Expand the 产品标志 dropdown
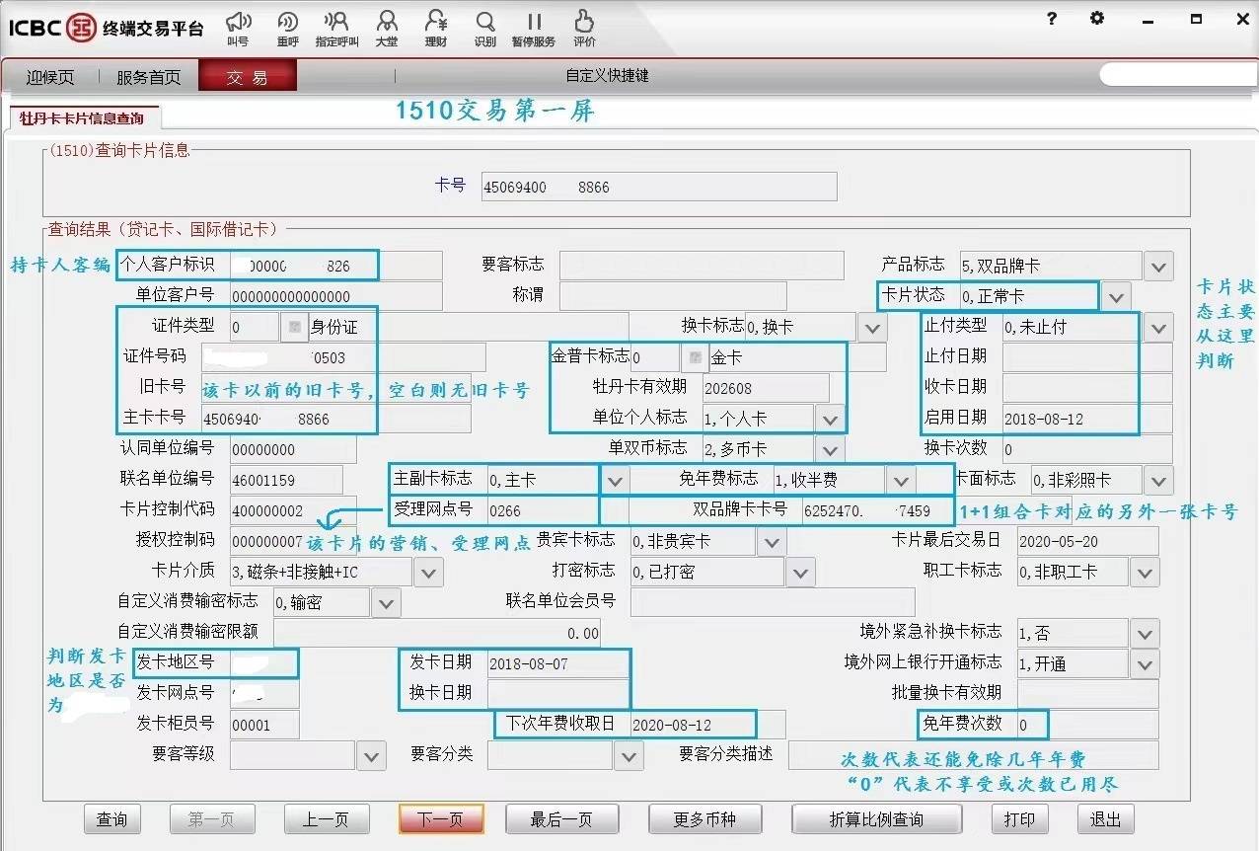 coord(1158,266)
